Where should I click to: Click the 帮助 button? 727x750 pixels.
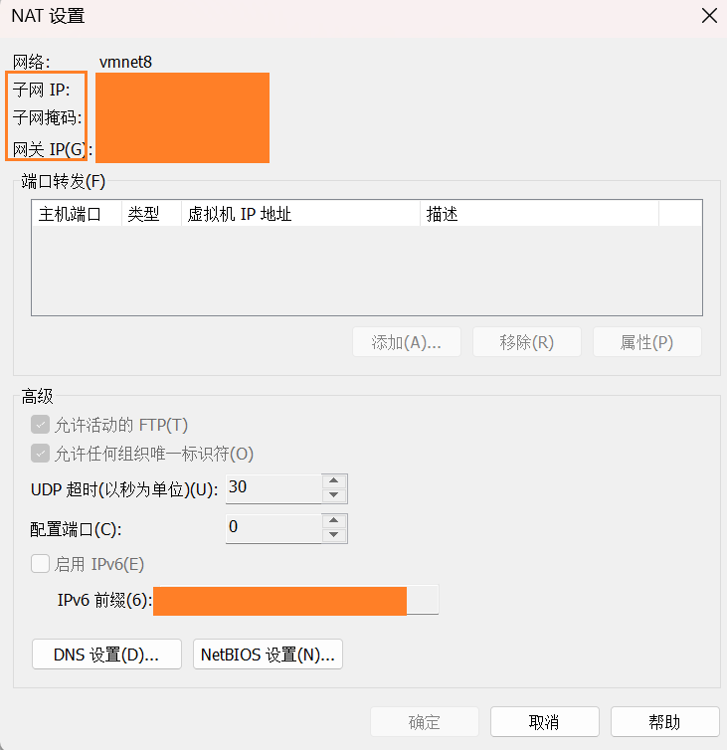tap(664, 722)
